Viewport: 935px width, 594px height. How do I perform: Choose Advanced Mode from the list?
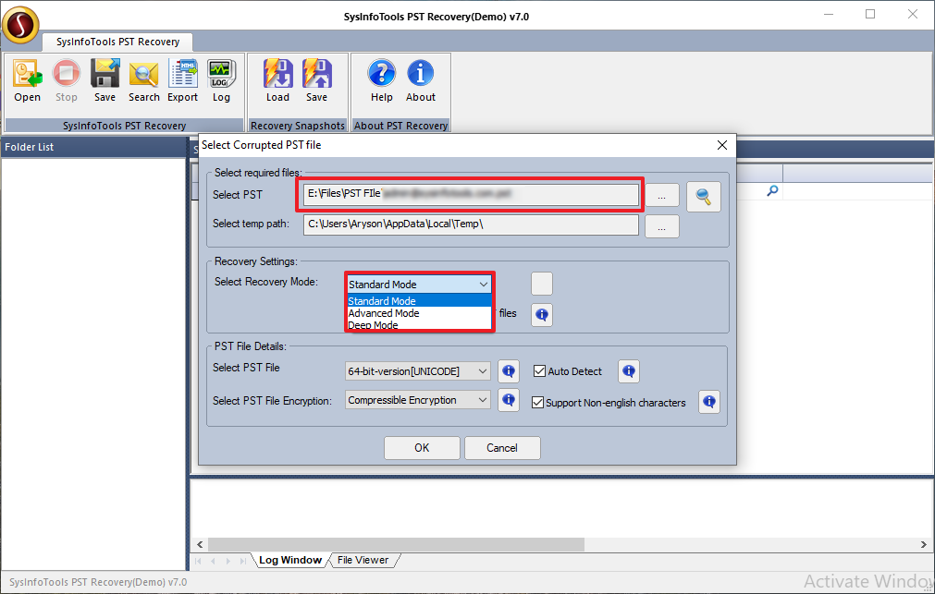(x=419, y=313)
